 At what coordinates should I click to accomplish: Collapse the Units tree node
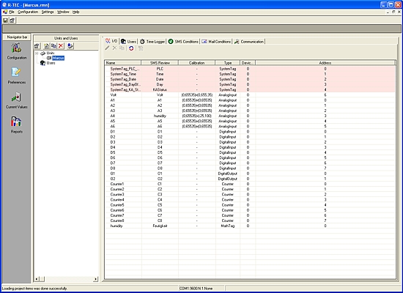pos(37,53)
